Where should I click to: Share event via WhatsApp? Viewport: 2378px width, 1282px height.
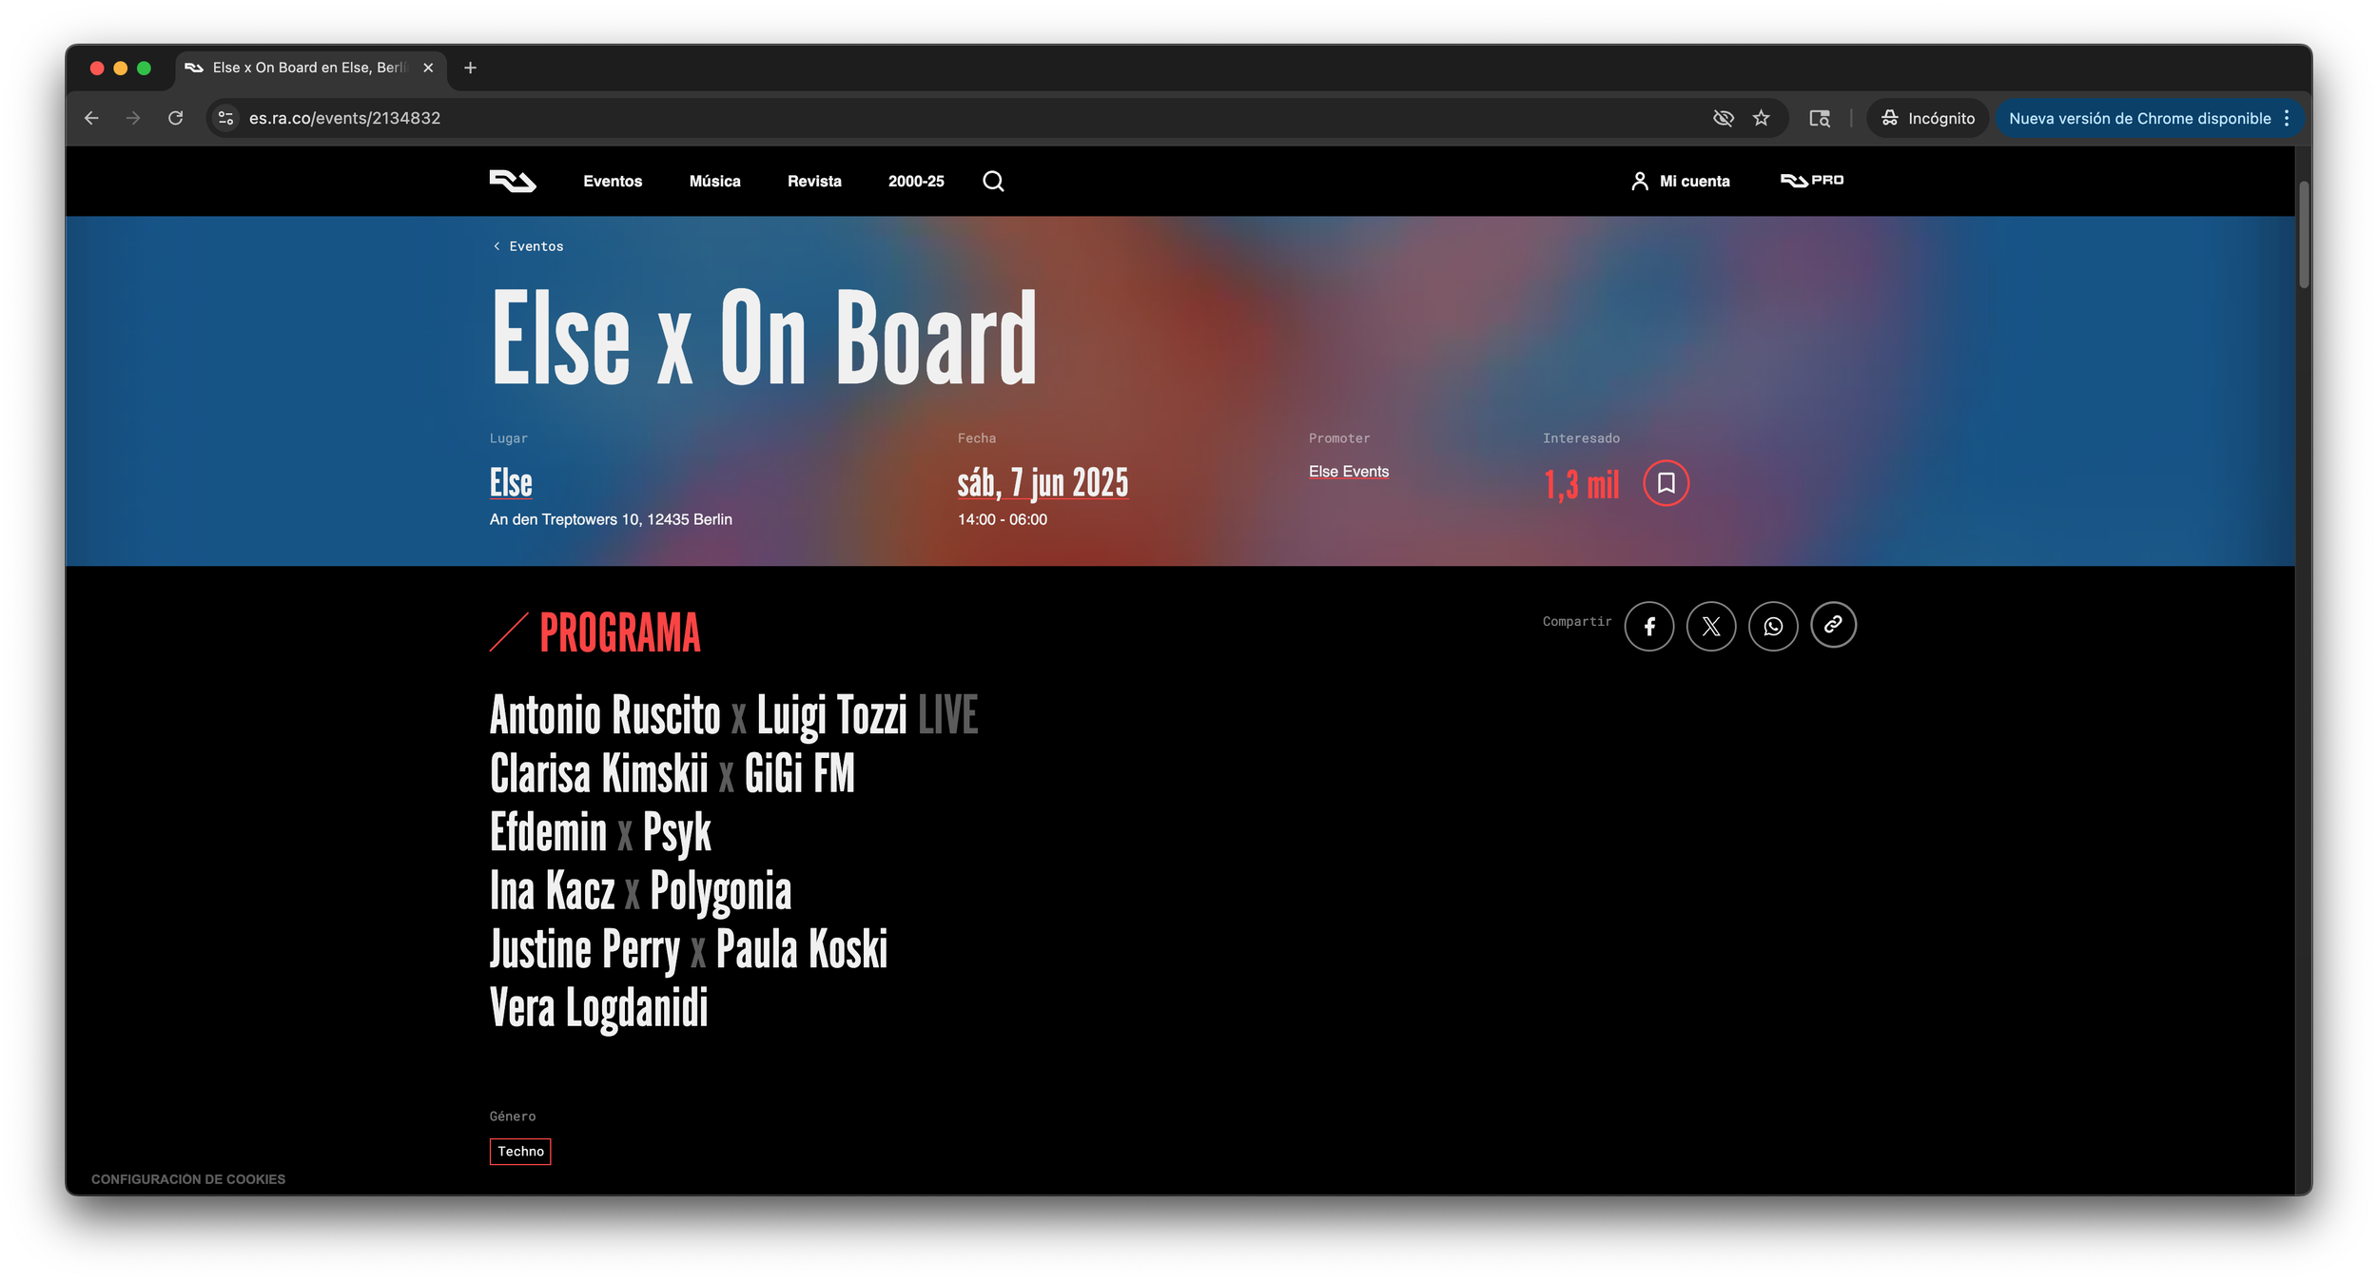coord(1773,626)
